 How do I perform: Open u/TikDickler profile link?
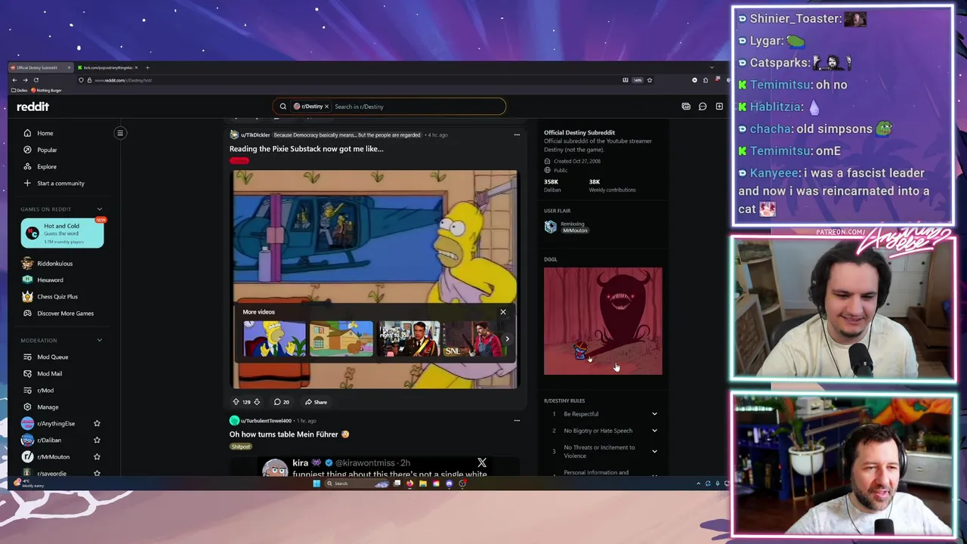[x=255, y=134]
